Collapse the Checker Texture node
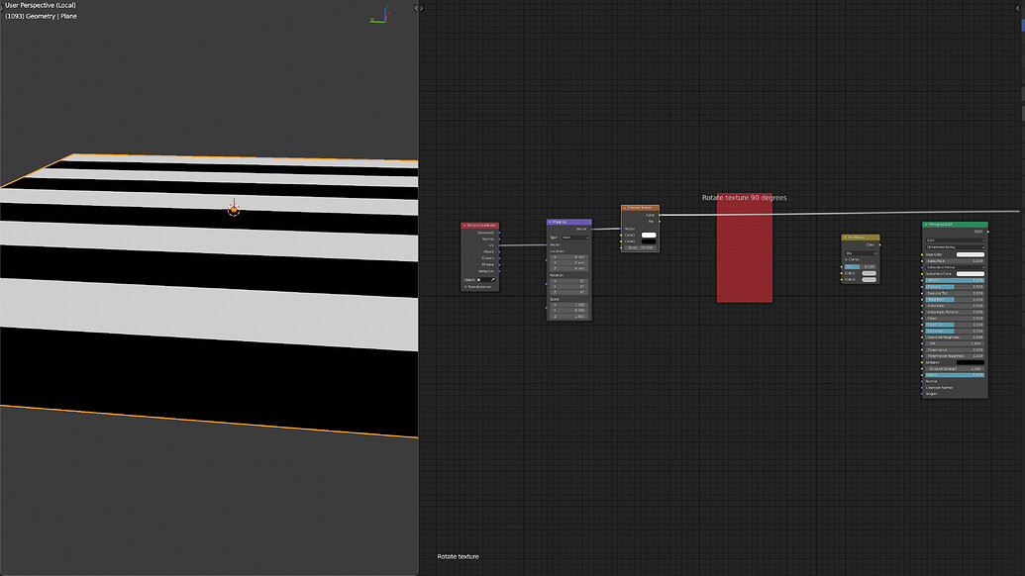This screenshot has height=576, width=1025. point(624,208)
